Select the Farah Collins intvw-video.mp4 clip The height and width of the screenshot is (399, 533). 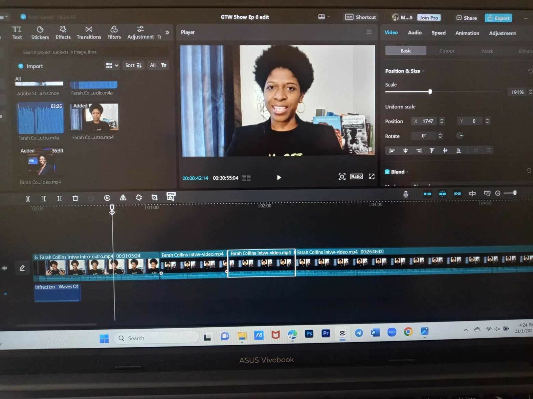261,263
